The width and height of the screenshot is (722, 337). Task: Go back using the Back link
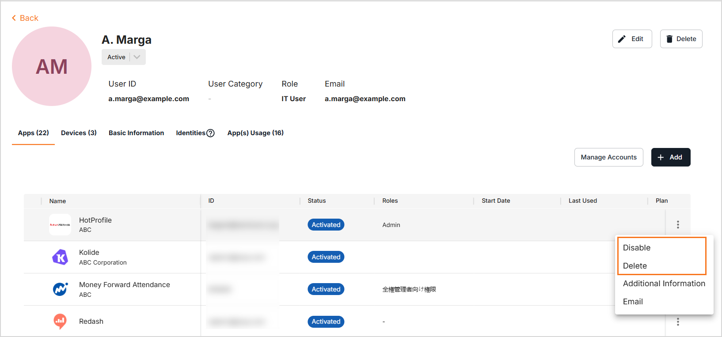tap(25, 18)
